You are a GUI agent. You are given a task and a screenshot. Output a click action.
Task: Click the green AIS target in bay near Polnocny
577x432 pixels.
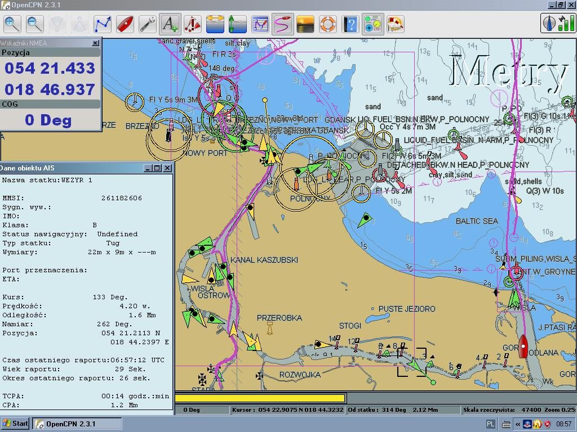365,220
